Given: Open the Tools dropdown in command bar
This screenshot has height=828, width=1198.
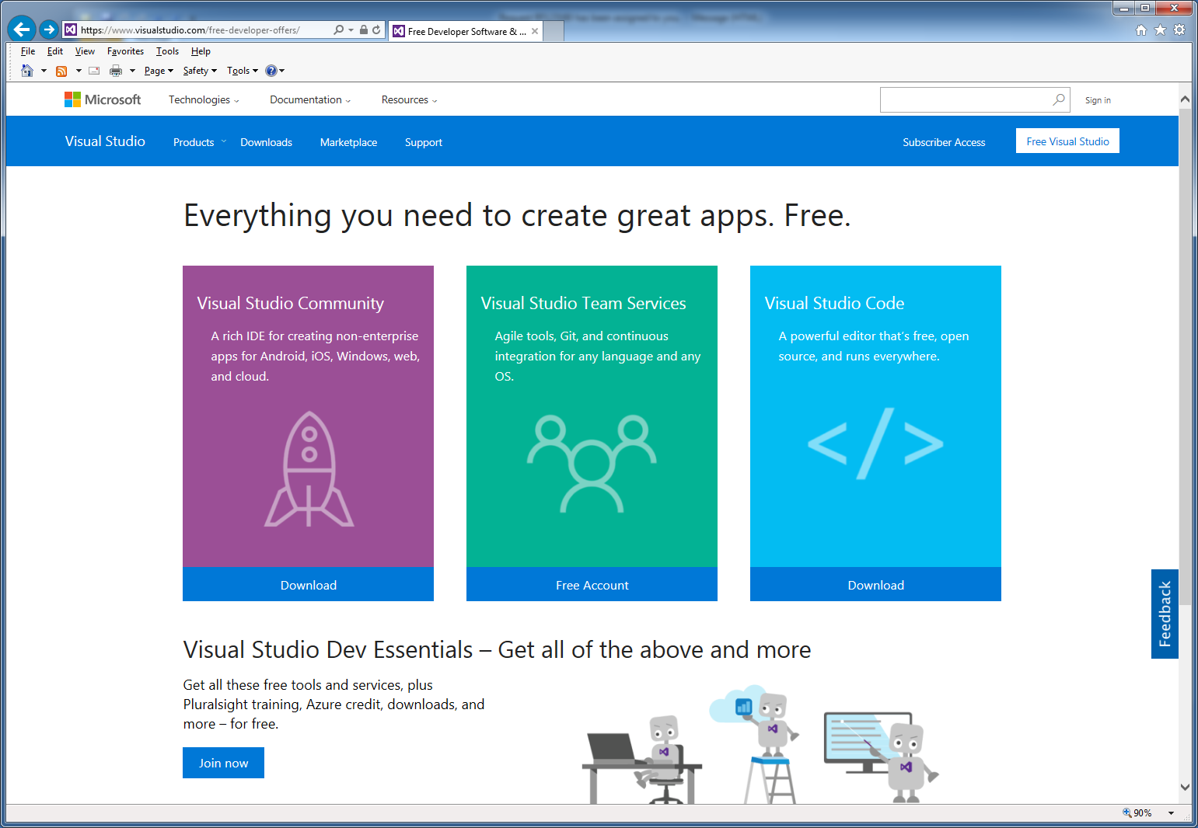Looking at the screenshot, I should (242, 71).
